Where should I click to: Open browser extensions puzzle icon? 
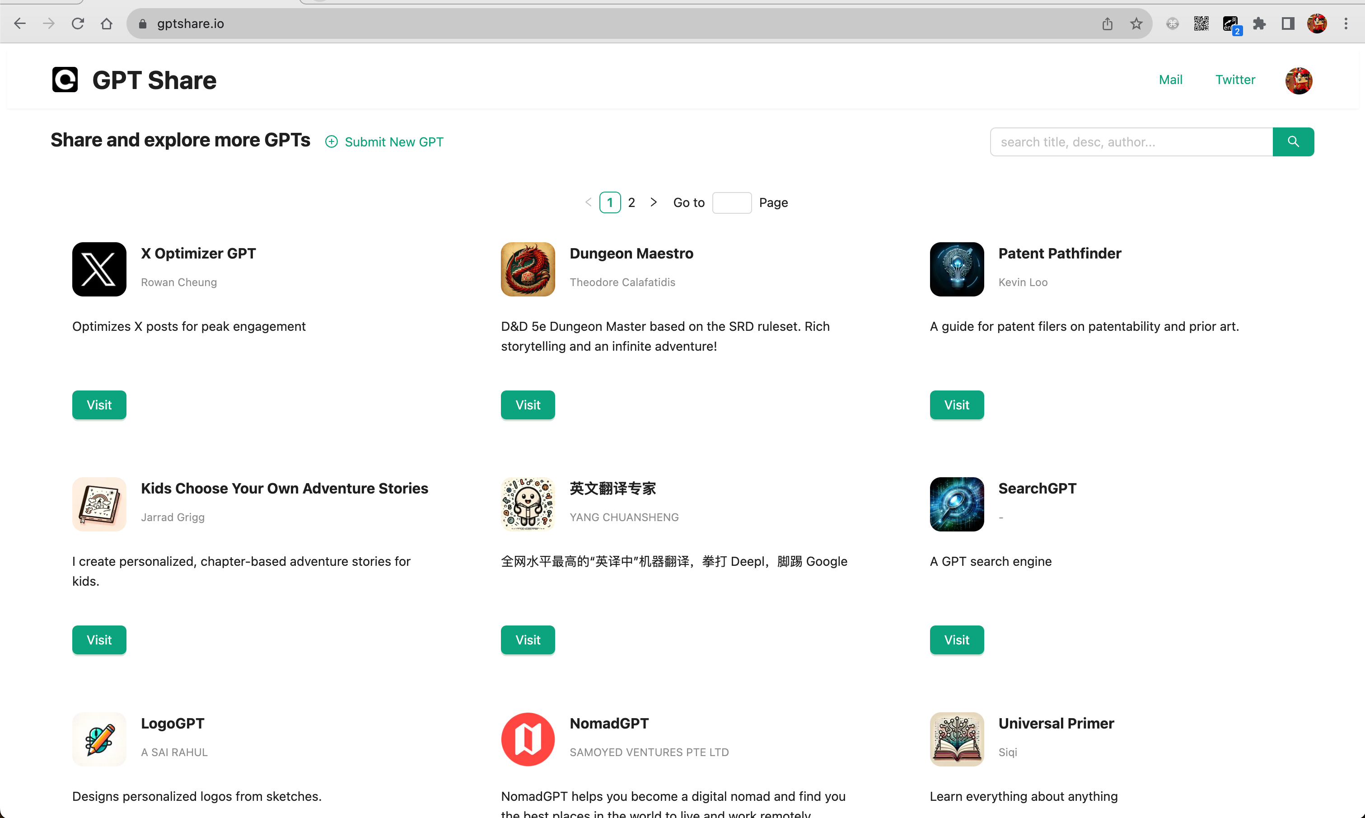[1259, 24]
